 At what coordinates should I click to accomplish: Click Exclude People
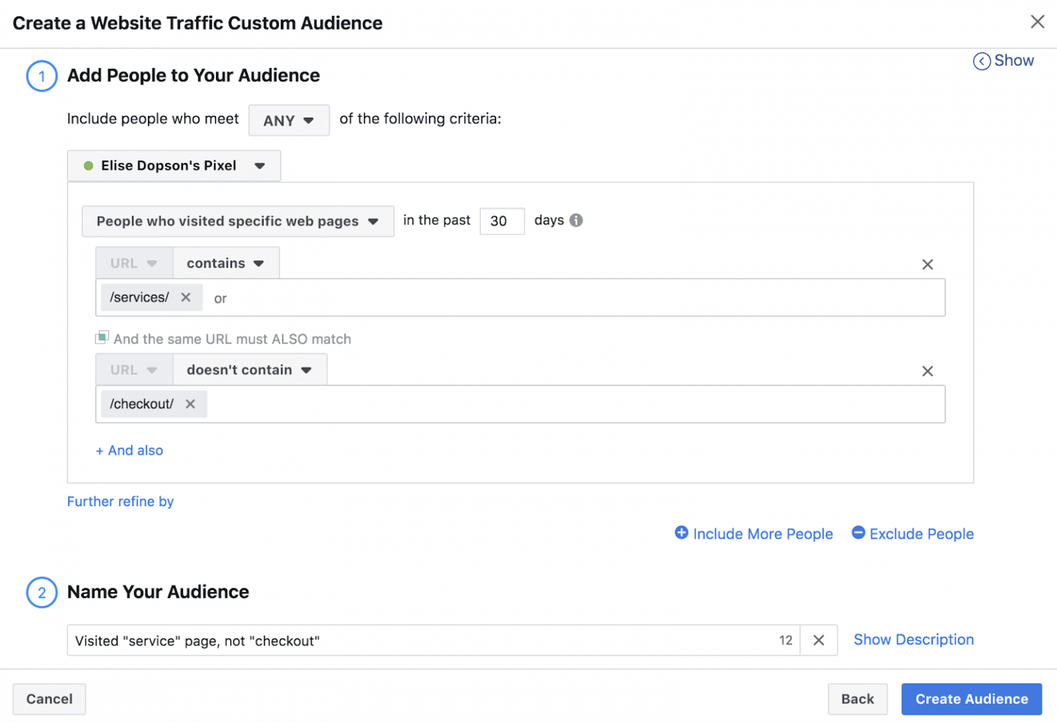912,534
